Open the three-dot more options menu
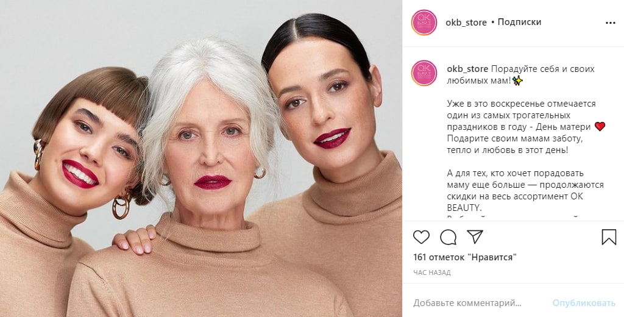The width and height of the screenshot is (624, 317). (x=611, y=23)
